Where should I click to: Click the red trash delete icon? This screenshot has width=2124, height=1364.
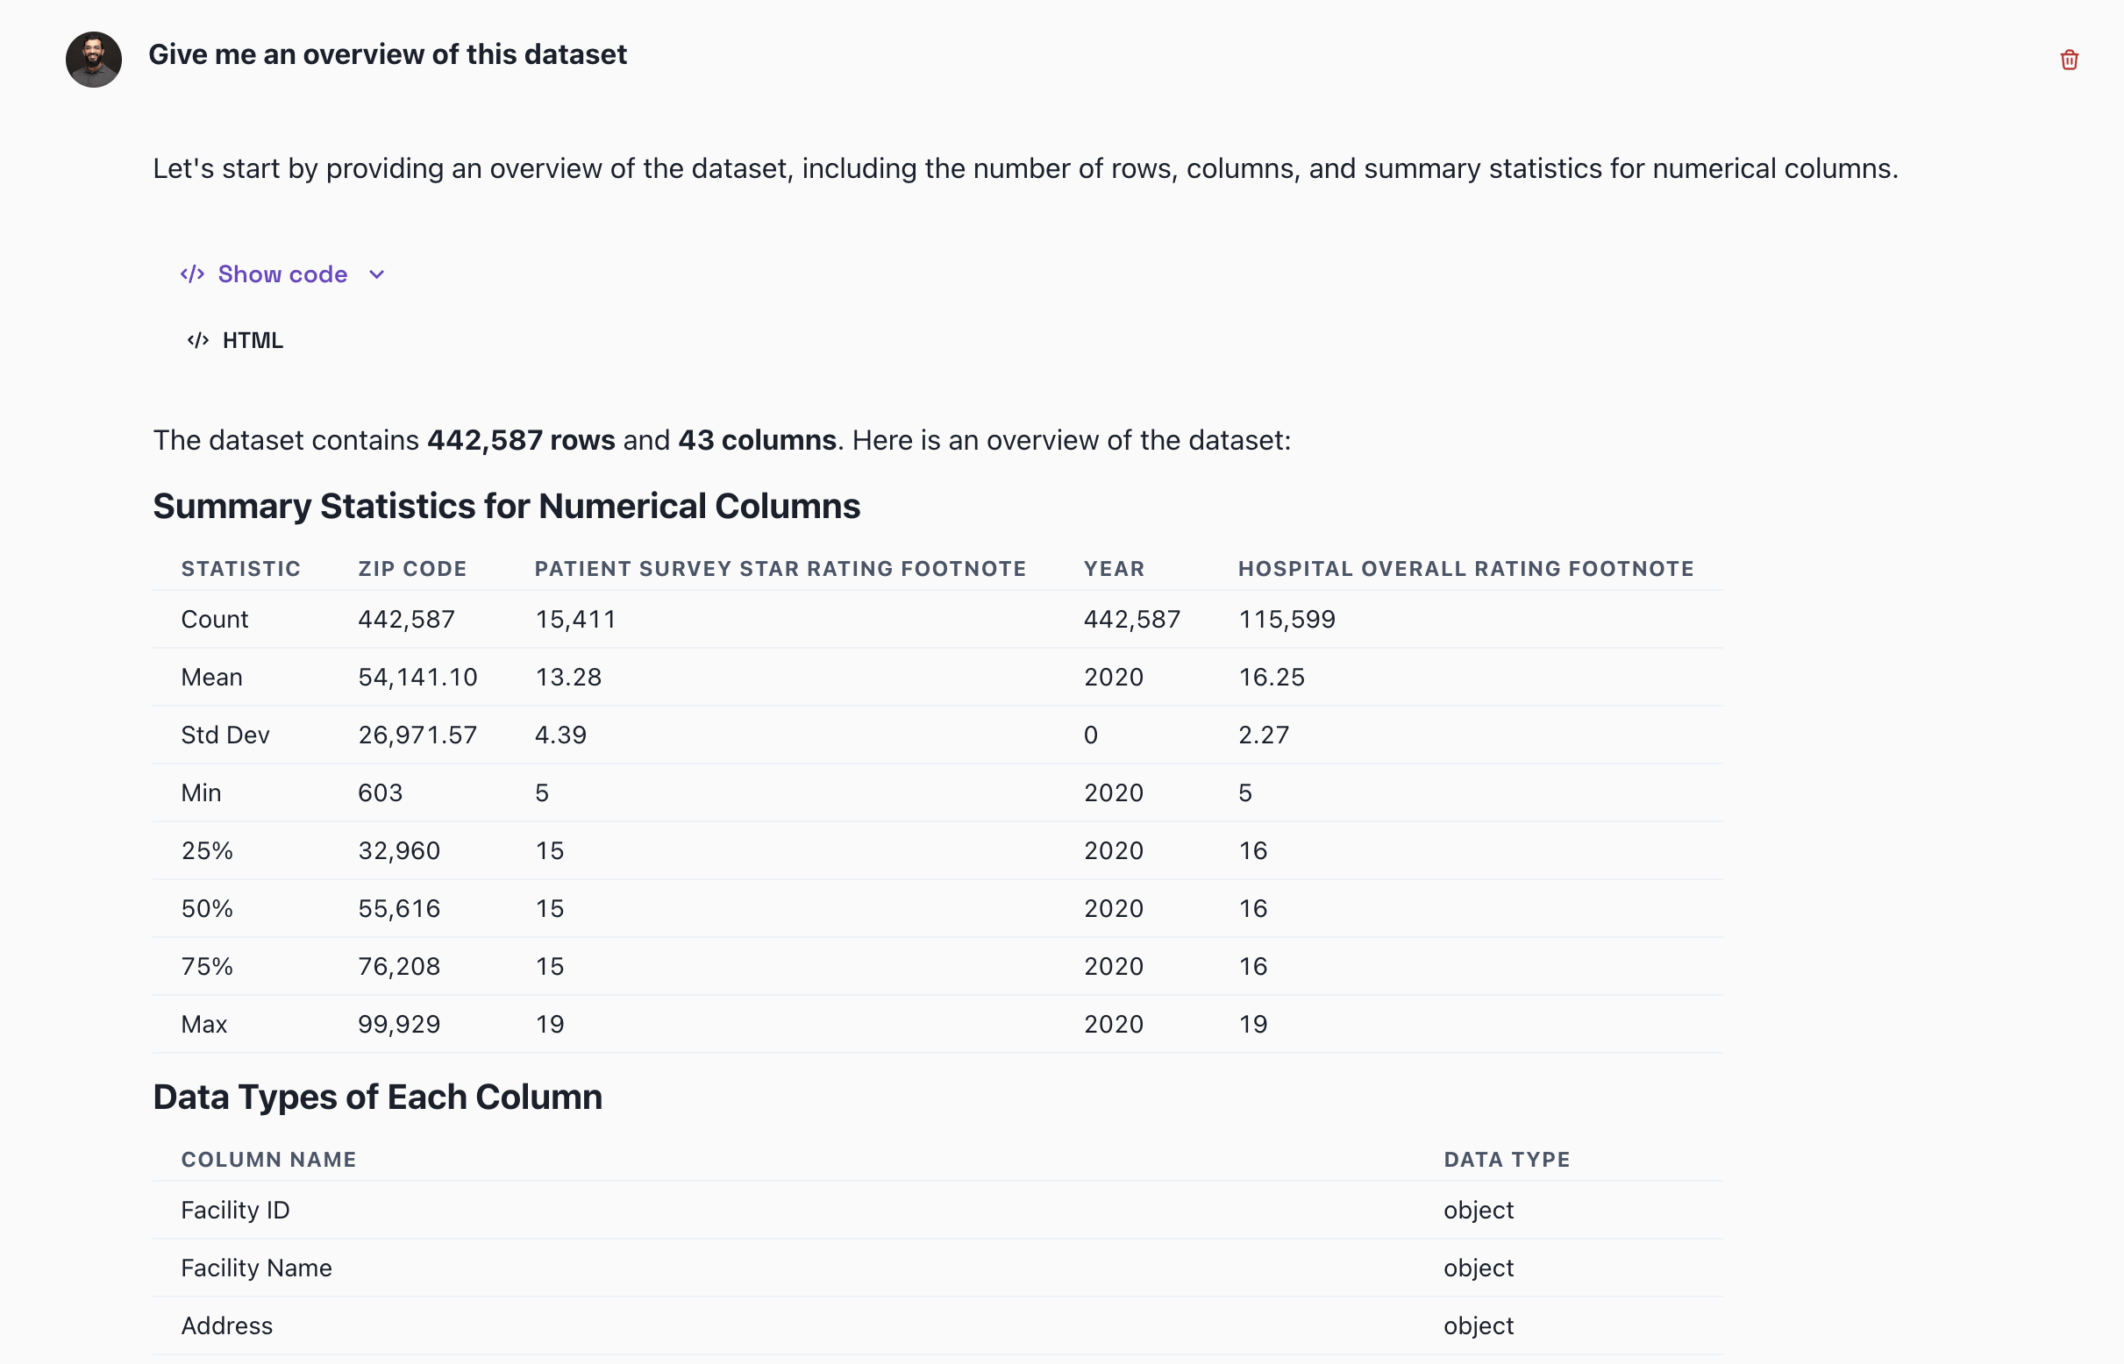(2068, 60)
